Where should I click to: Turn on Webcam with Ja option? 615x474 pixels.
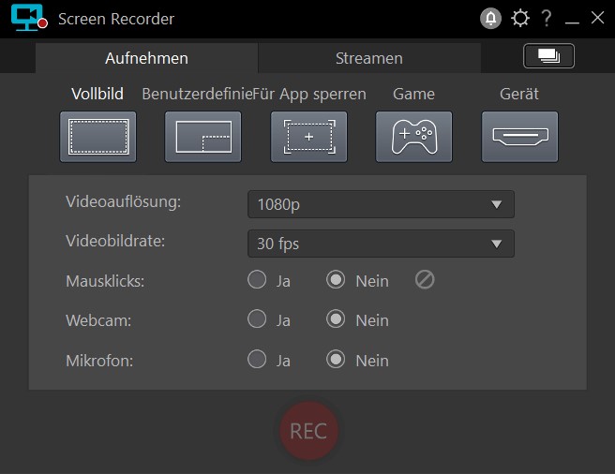(257, 320)
